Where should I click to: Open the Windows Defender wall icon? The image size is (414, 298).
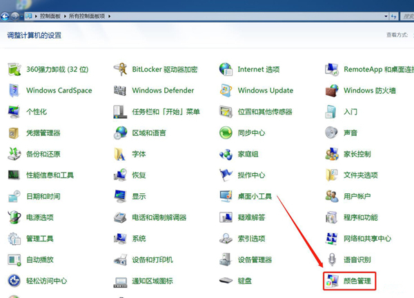[x=120, y=90]
